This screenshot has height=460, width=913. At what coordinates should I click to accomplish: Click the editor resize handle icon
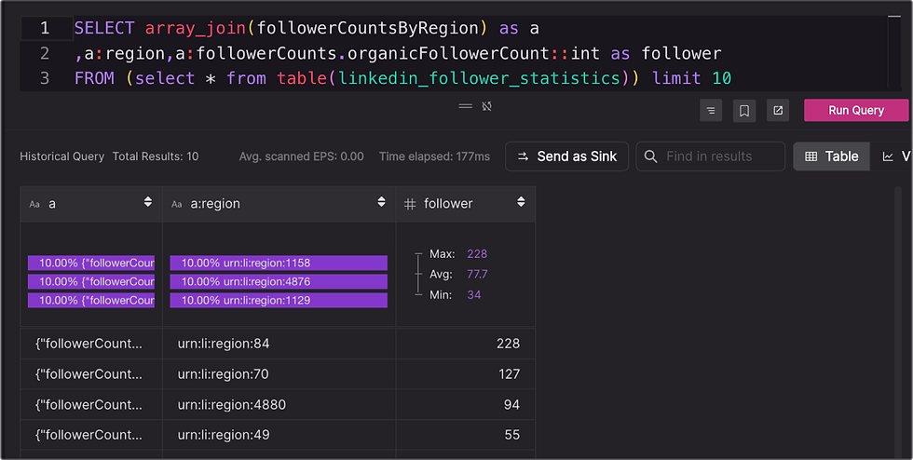click(465, 106)
